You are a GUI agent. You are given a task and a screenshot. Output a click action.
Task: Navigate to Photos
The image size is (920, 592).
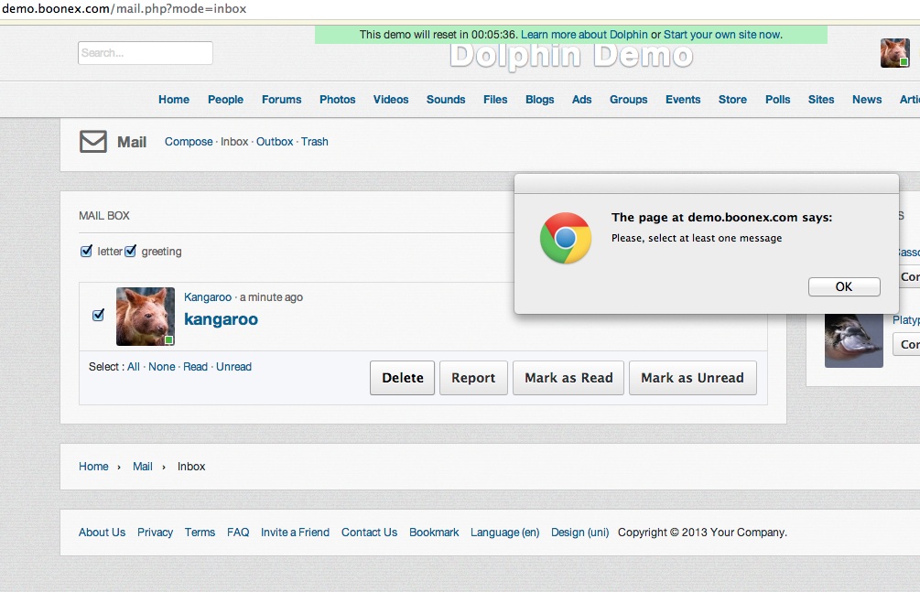coord(338,100)
